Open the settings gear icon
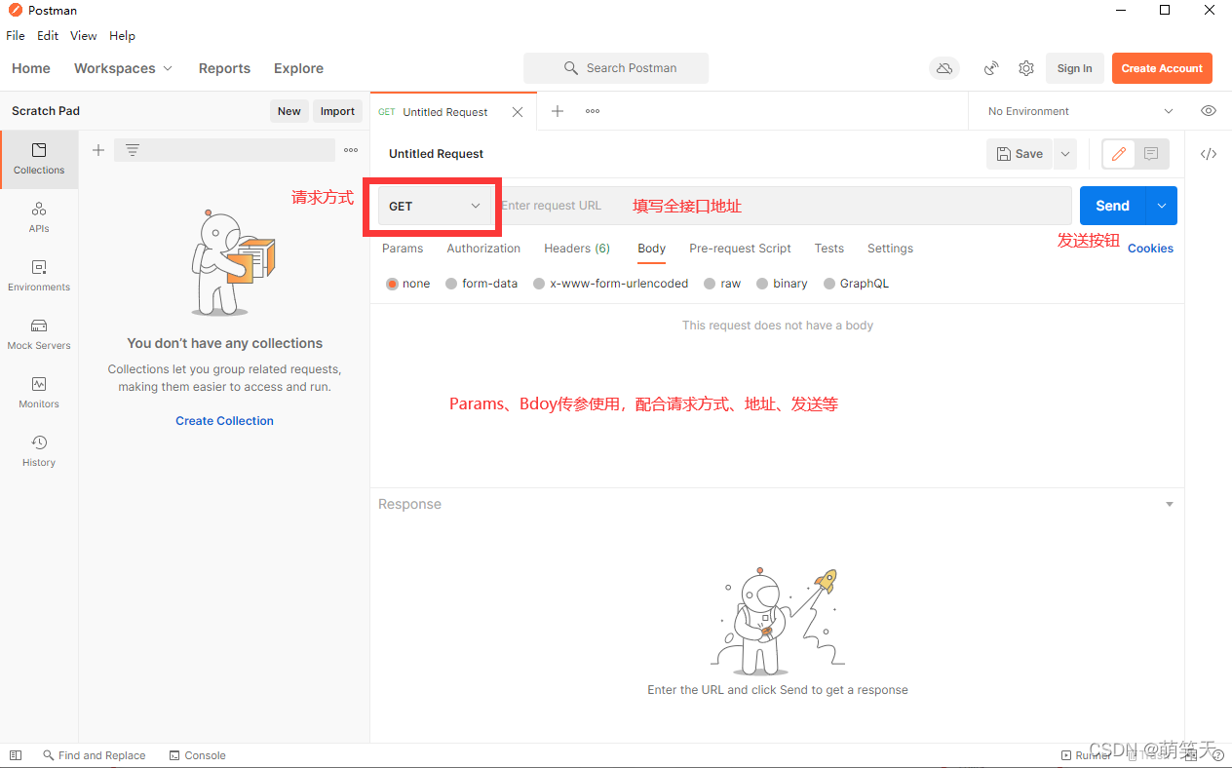 pos(1026,68)
